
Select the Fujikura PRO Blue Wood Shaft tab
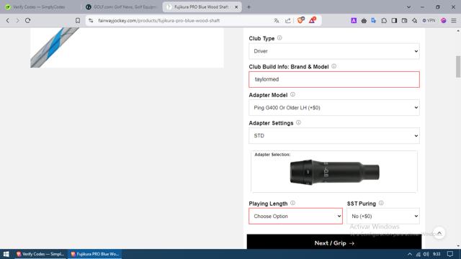tap(202, 7)
